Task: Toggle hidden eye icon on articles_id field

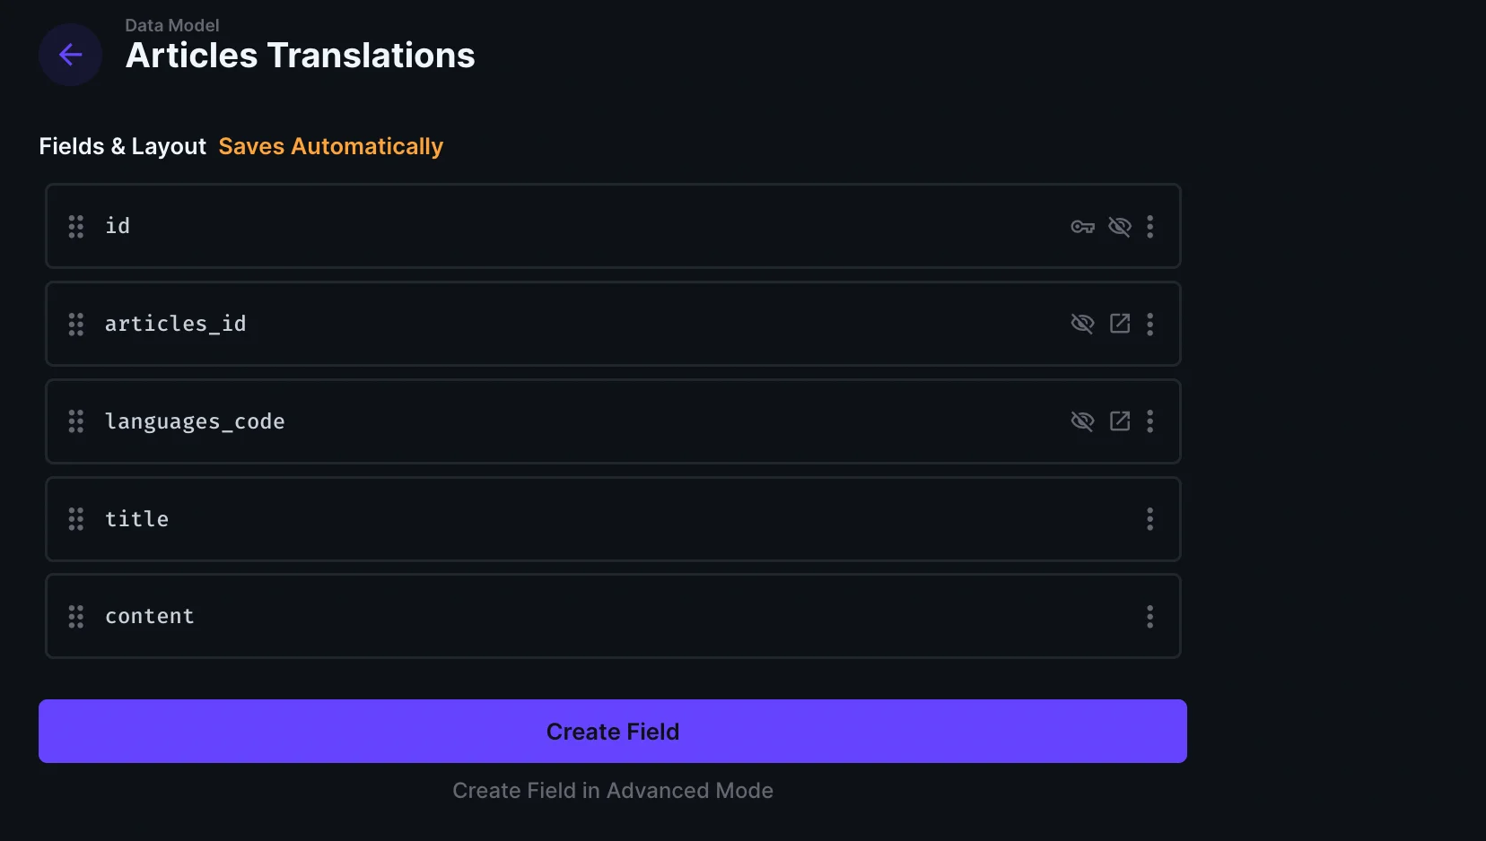Action: tap(1082, 324)
